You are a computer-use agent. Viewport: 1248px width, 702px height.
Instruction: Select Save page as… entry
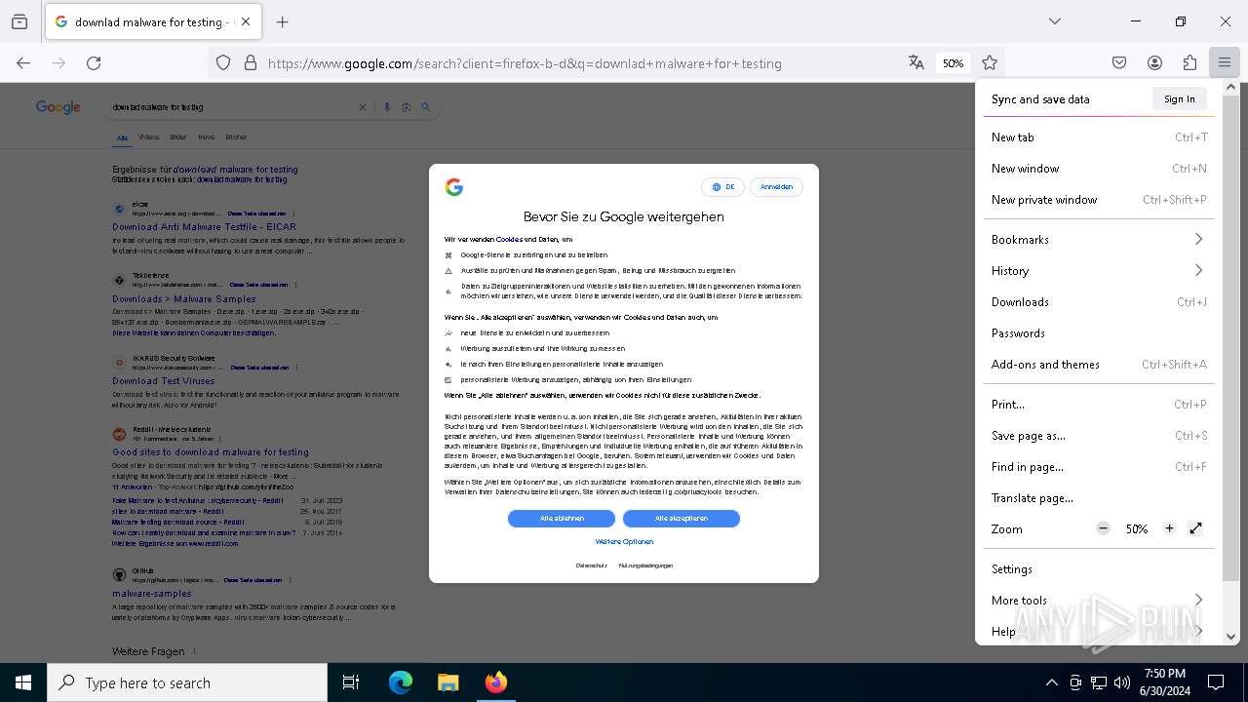[1099, 436]
